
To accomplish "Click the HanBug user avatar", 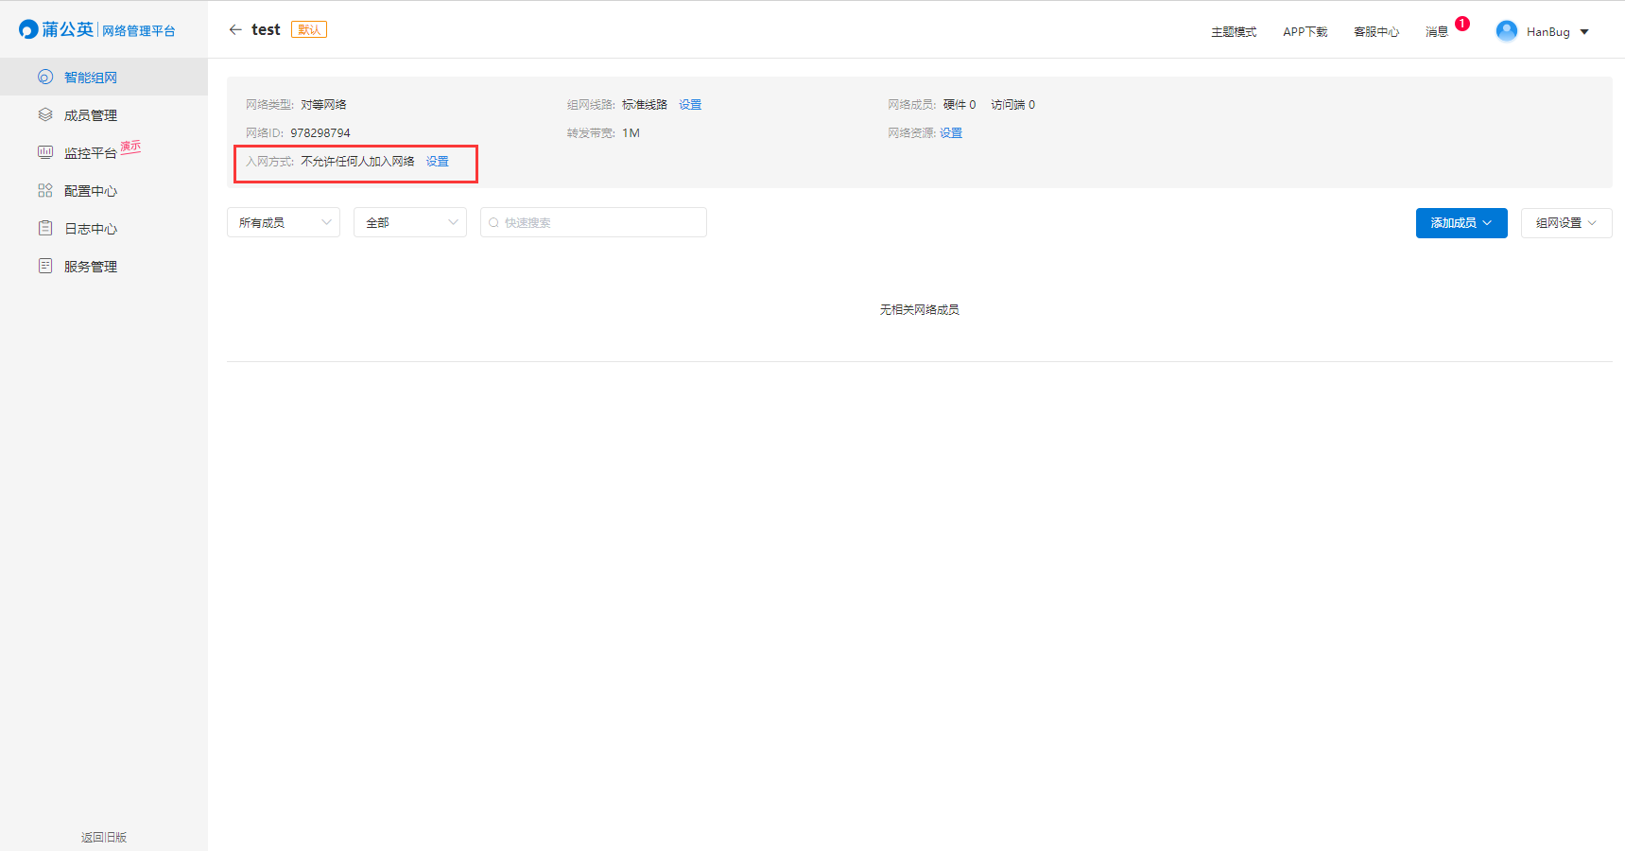I will point(1507,31).
